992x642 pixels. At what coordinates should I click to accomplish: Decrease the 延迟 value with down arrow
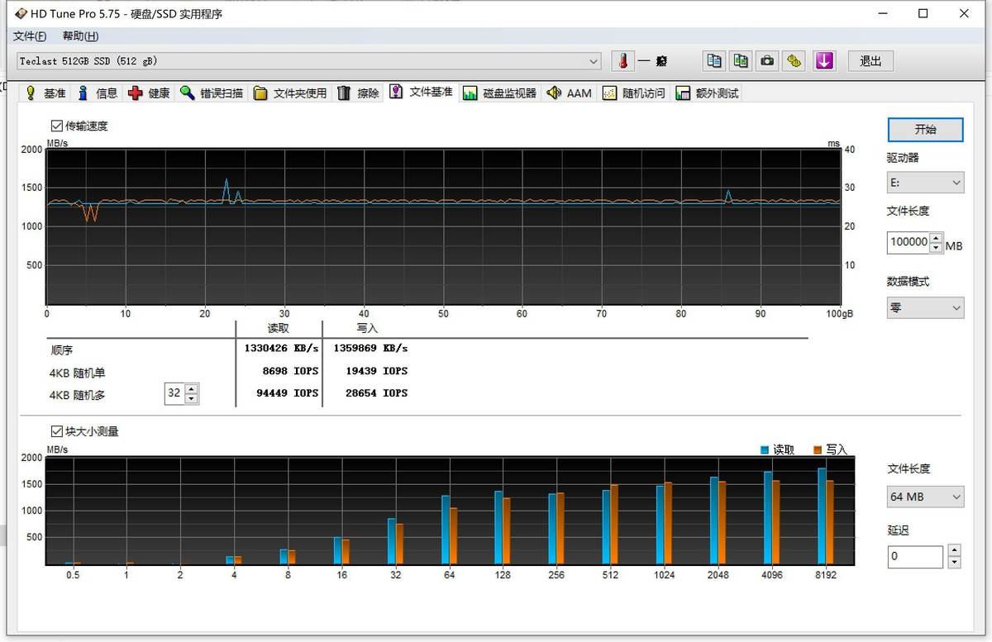(954, 562)
